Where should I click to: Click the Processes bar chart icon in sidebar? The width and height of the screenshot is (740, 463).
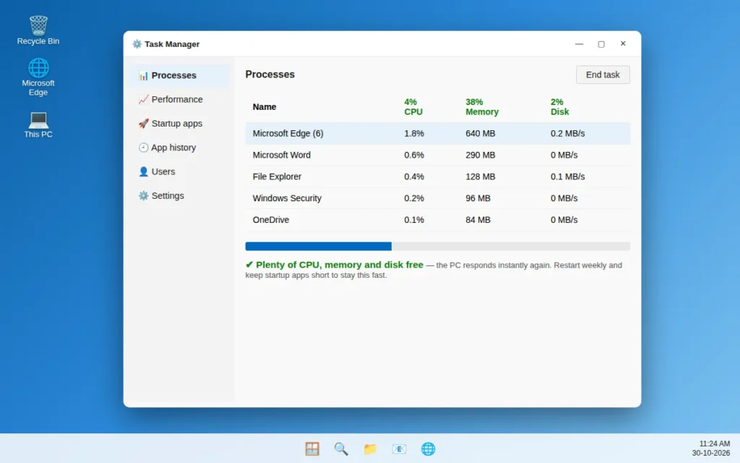click(x=144, y=75)
